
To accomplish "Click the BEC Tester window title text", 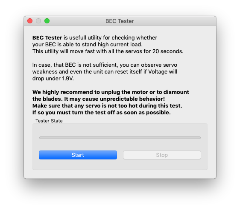I will tap(120, 21).
